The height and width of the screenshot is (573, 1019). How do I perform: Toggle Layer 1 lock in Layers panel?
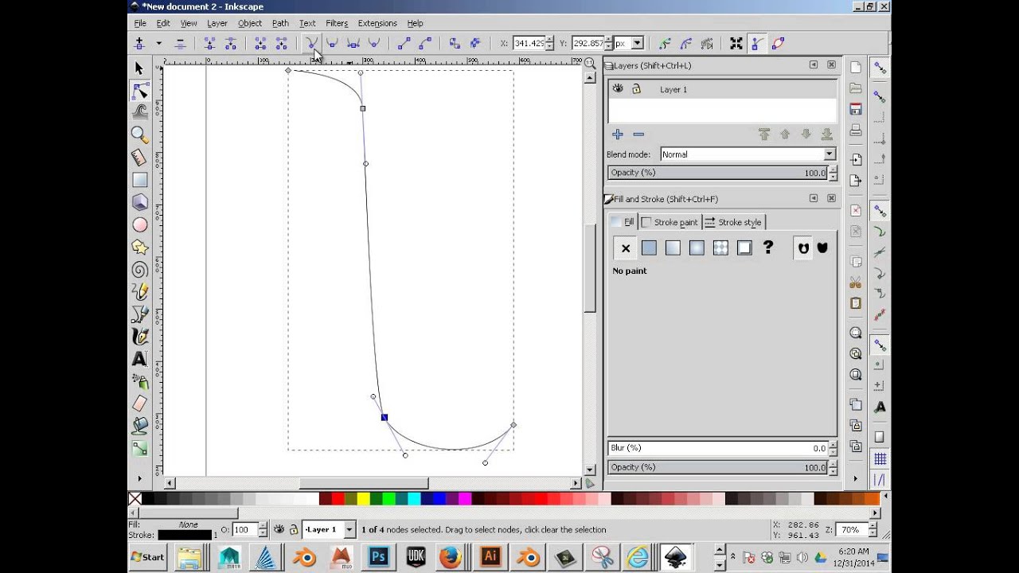point(636,89)
